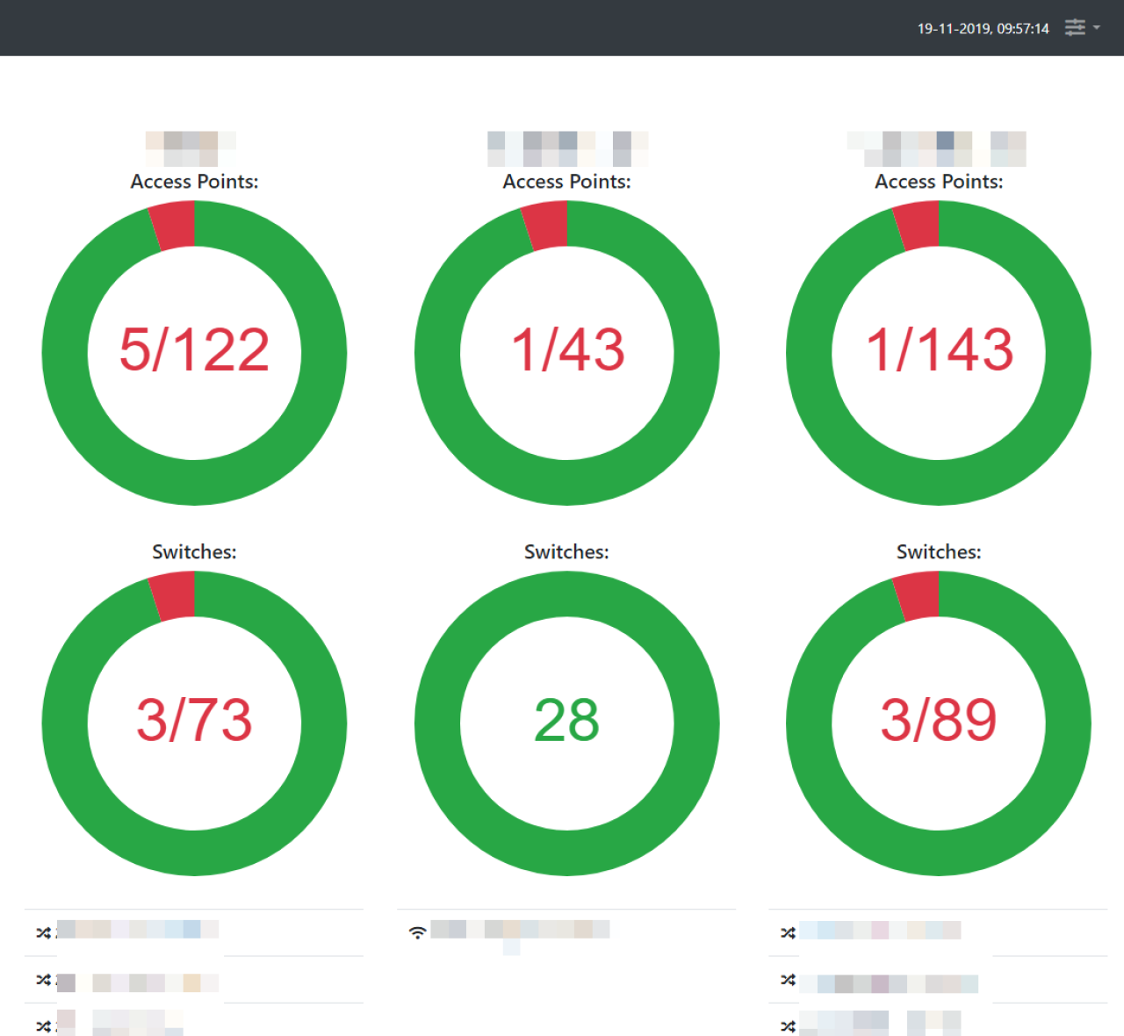
Task: Click the Access Points label above the first chart
Action: tap(194, 182)
